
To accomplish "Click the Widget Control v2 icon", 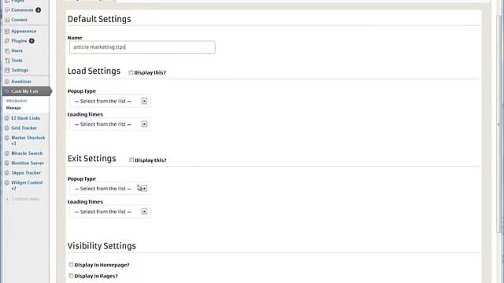I will [x=7, y=182].
